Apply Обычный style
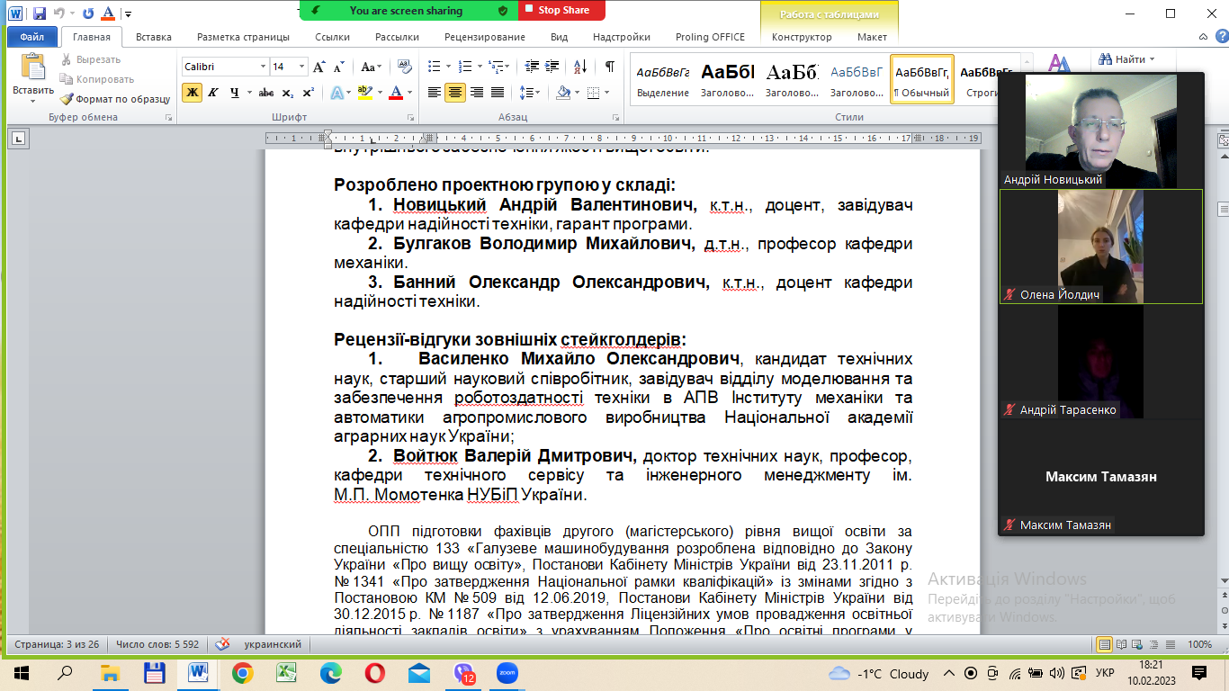Image resolution: width=1229 pixels, height=691 pixels. pos(922,79)
